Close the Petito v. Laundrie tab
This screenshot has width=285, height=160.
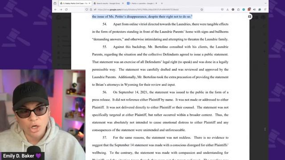coord(156,3)
